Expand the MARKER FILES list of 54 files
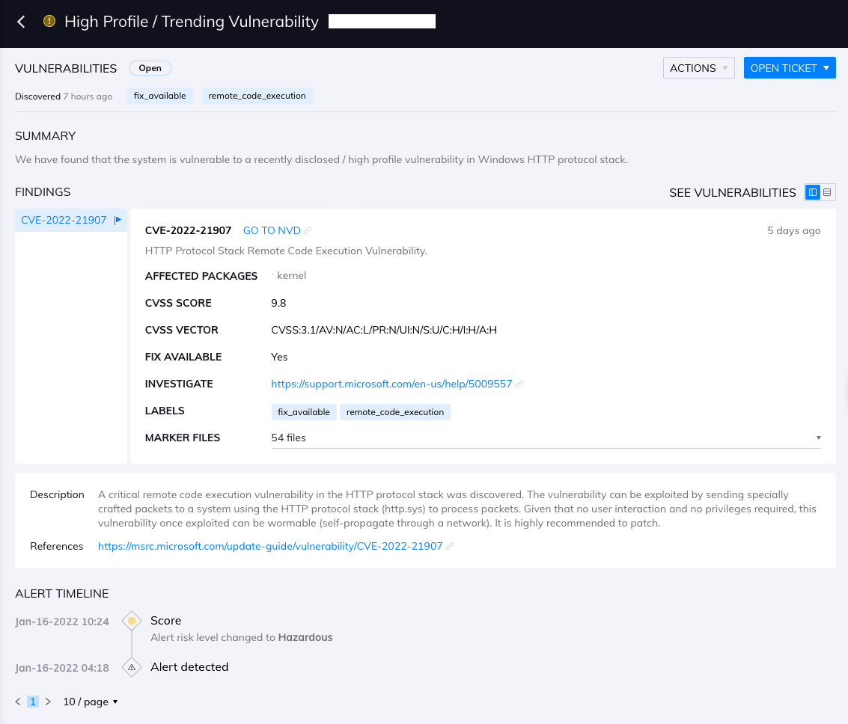Screen dimensions: 848x724 pos(818,438)
